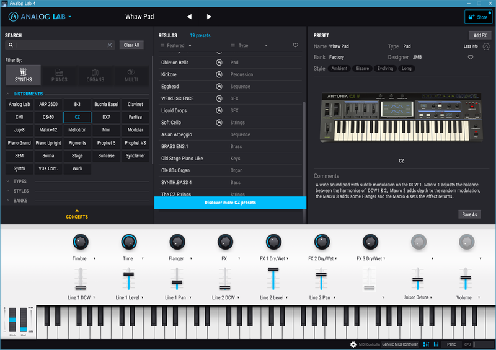Click the Volume fader

[466, 279]
